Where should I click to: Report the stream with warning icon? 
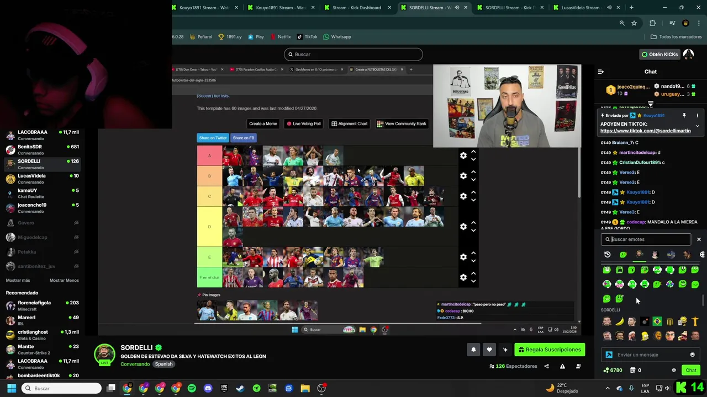[562, 366]
